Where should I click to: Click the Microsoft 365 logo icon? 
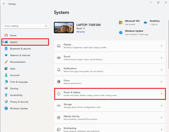pyautogui.click(x=121, y=23)
